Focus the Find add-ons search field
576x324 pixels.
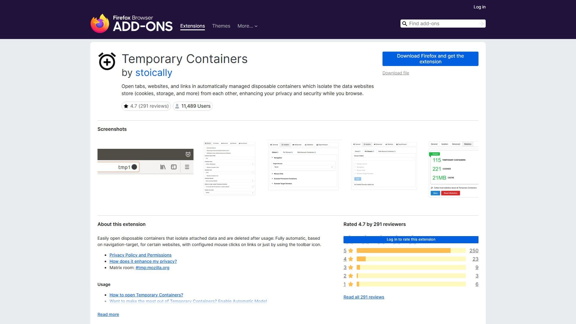coord(443,24)
